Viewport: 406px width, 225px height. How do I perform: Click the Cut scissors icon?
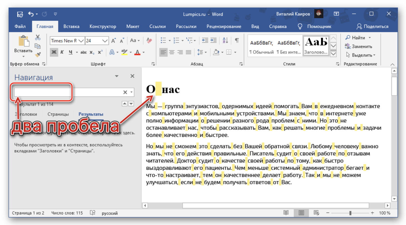[38, 37]
